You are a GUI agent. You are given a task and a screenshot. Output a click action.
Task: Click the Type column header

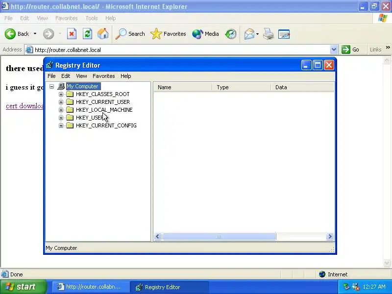tap(241, 87)
